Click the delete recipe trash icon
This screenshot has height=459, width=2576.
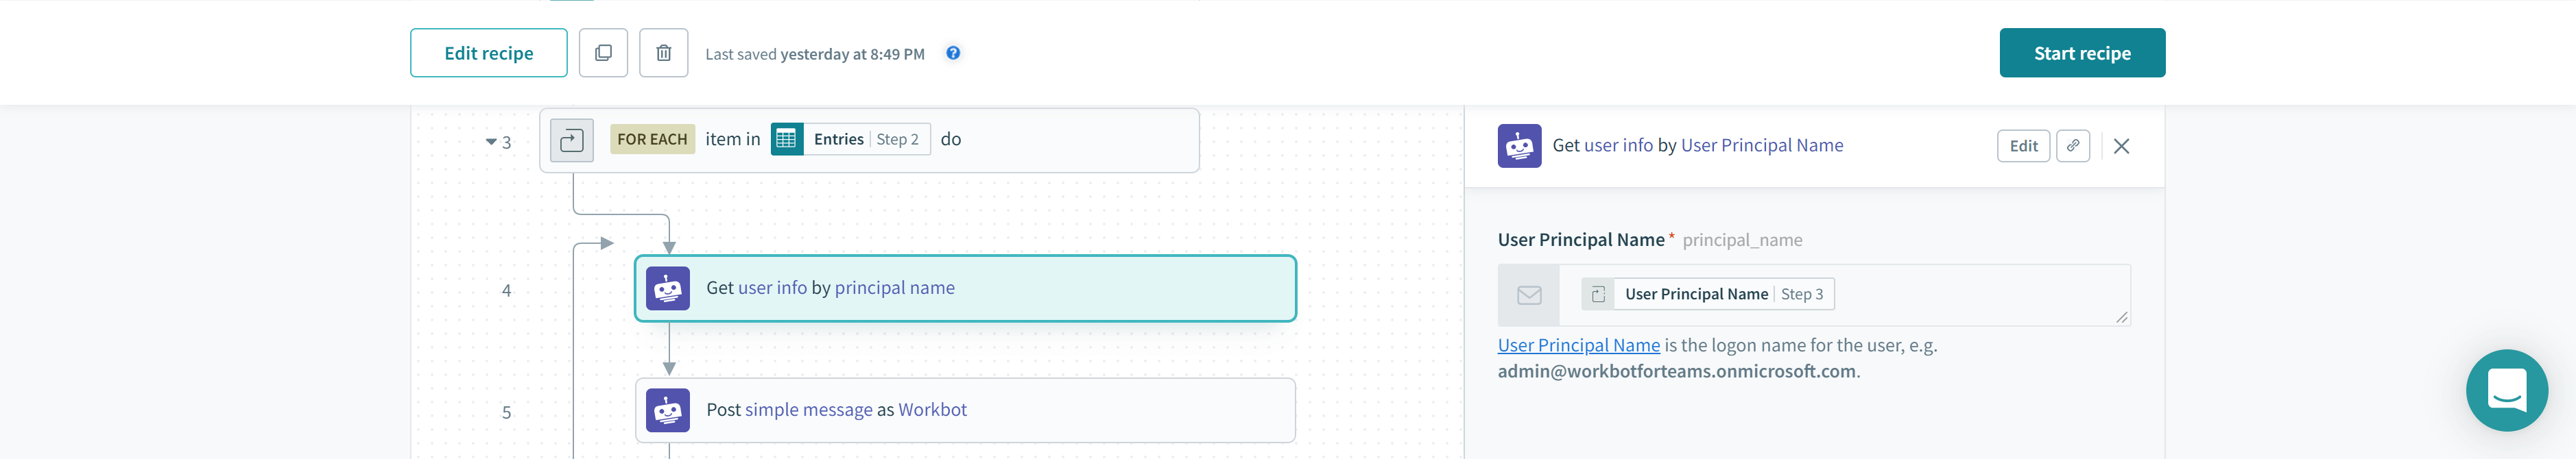[663, 53]
